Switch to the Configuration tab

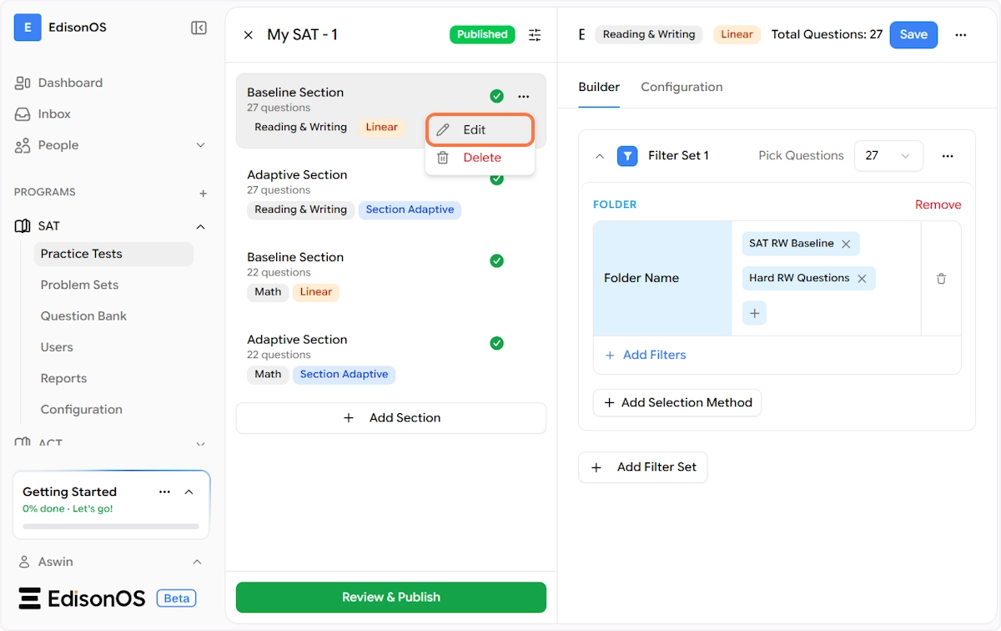point(682,87)
